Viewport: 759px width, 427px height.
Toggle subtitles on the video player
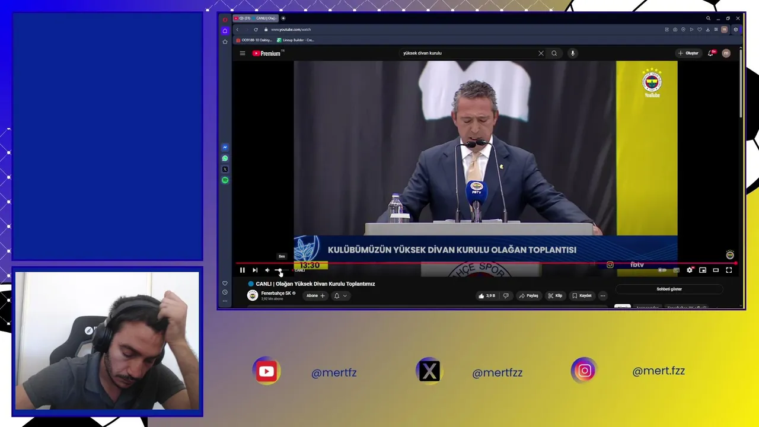pos(677,270)
